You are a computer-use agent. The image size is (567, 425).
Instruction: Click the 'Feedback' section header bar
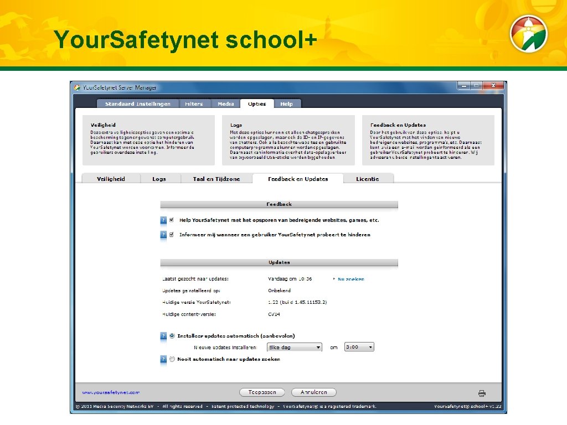coord(279,204)
